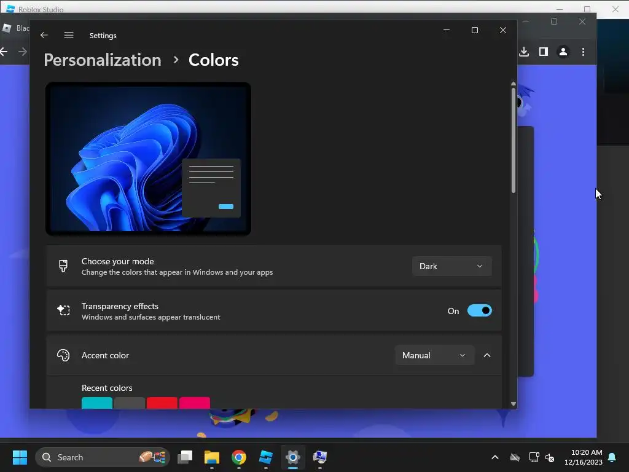Pick the pink recent color

click(195, 403)
